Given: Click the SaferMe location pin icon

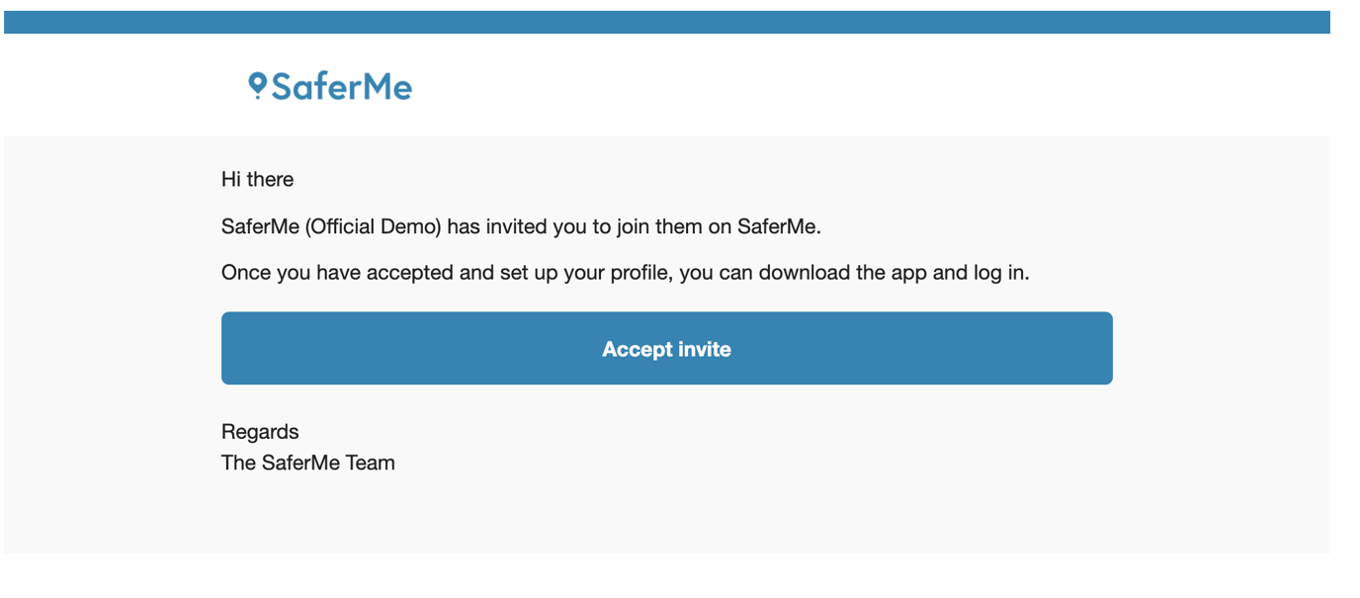Looking at the screenshot, I should pyautogui.click(x=258, y=86).
